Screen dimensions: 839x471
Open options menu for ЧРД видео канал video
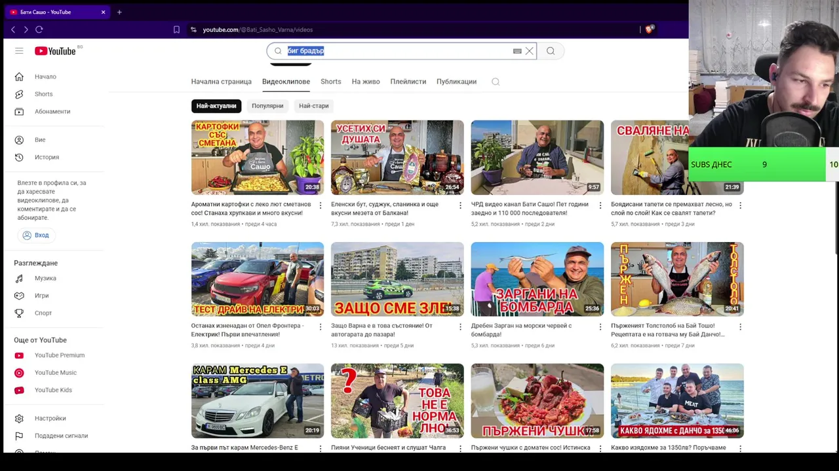tap(600, 205)
